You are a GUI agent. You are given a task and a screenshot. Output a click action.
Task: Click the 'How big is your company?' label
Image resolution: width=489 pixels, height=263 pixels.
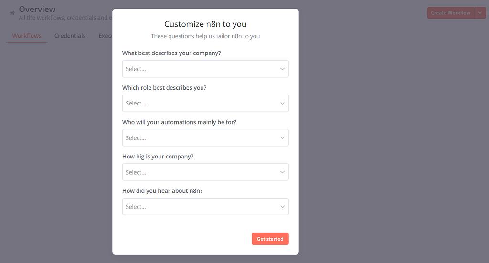tap(158, 157)
